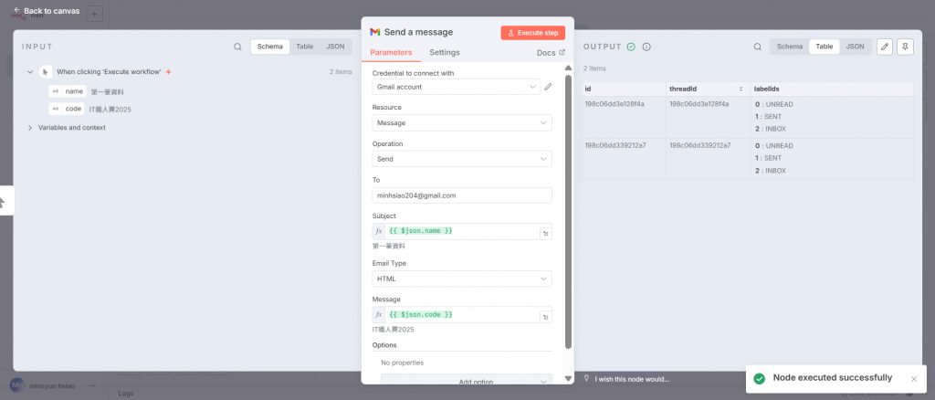Open the Resource dropdown showing Message
Viewport: 935px width, 400px height.
click(461, 122)
